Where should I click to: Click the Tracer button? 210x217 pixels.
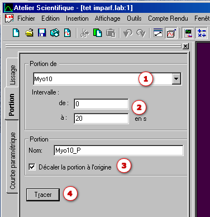pos(43,195)
